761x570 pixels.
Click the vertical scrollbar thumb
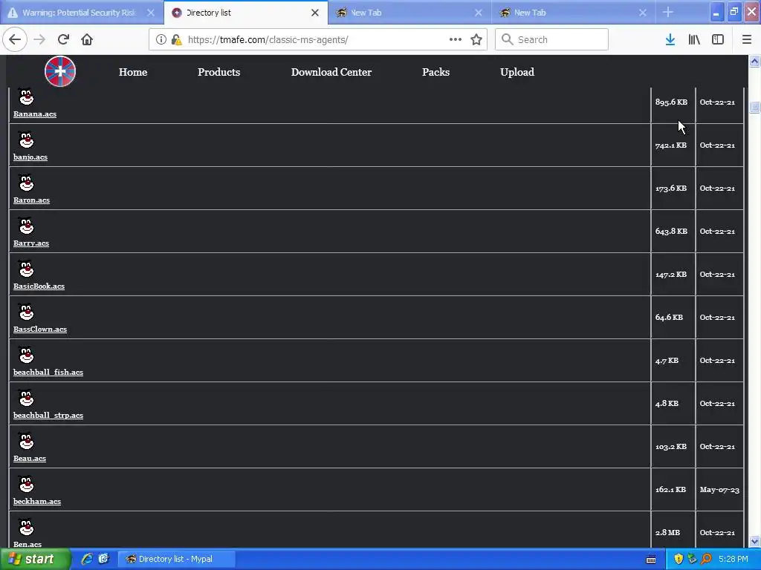pyautogui.click(x=754, y=107)
